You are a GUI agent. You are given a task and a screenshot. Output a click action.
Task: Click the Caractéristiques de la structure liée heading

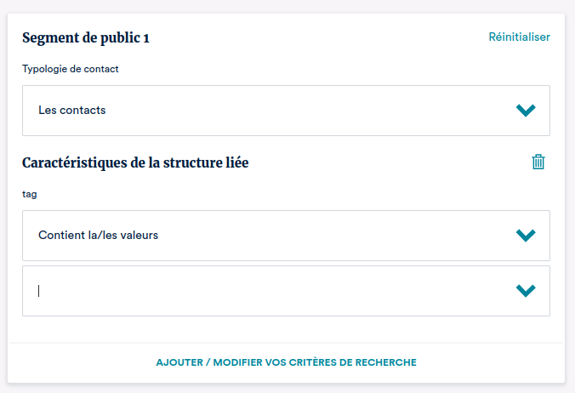135,162
